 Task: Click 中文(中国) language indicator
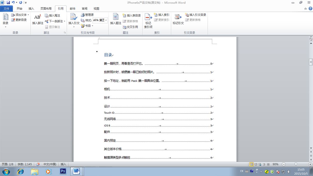(x=50, y=164)
